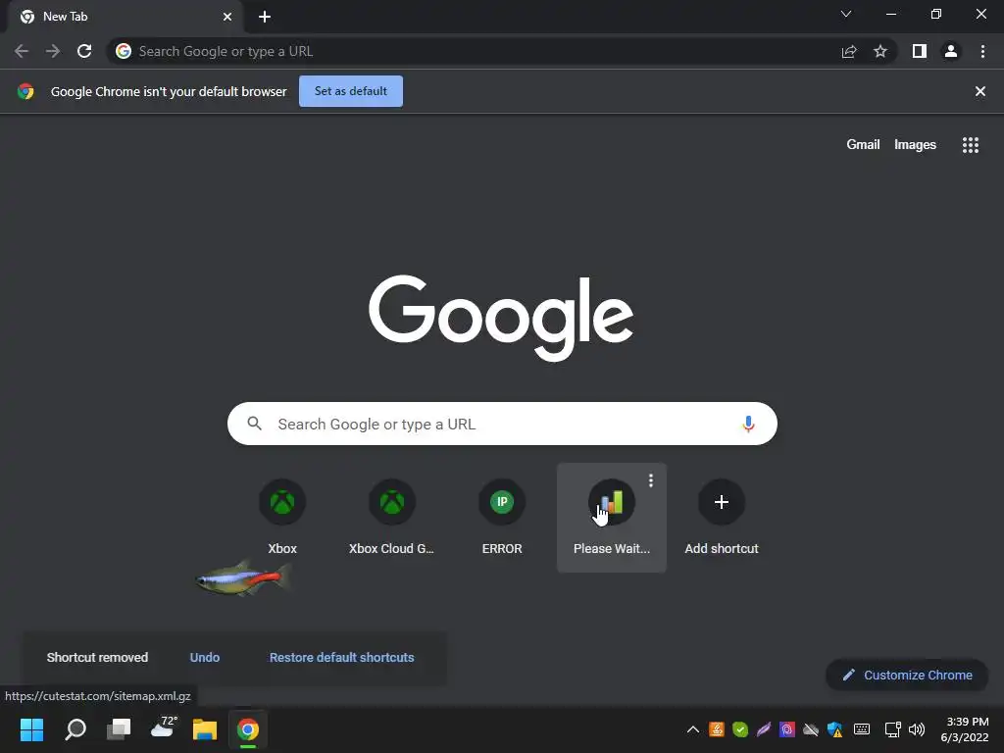The width and height of the screenshot is (1004, 753).
Task: Click Chrome icon in taskbar
Action: [248, 729]
